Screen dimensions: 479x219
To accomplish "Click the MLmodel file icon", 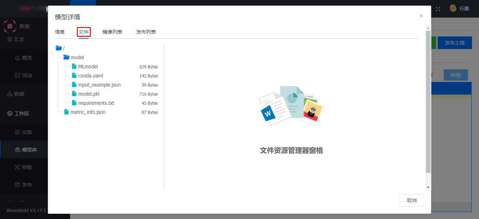I will pos(74,66).
